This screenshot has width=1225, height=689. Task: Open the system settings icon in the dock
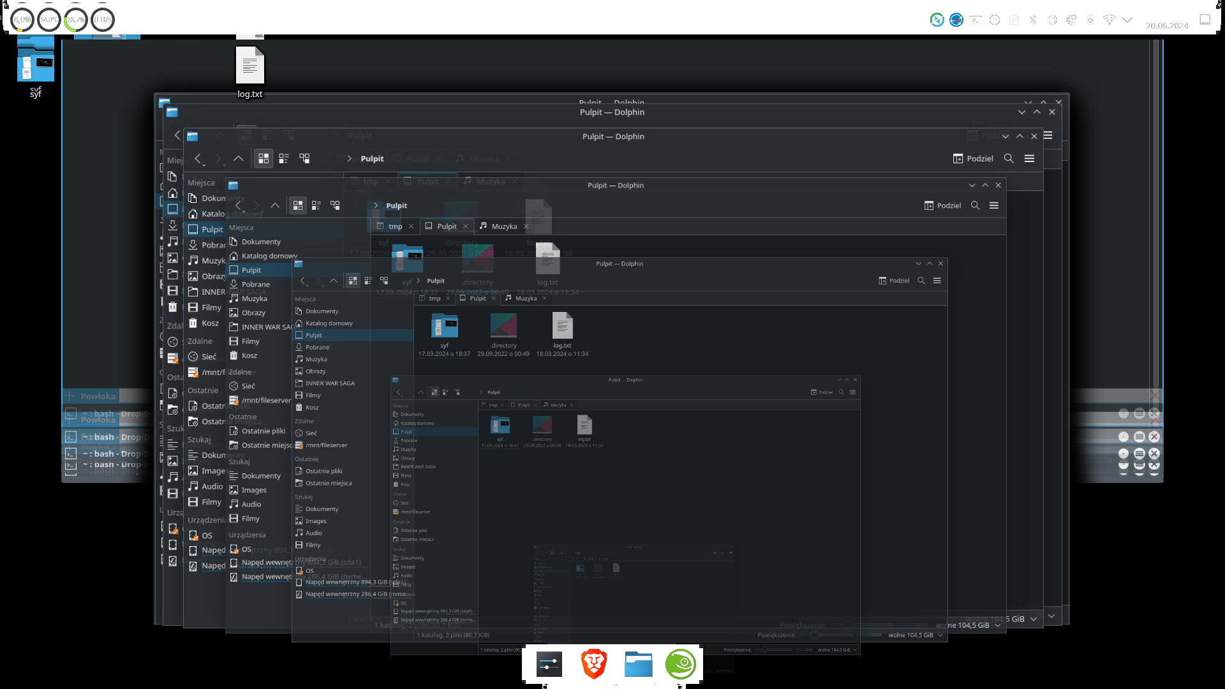pos(549,664)
